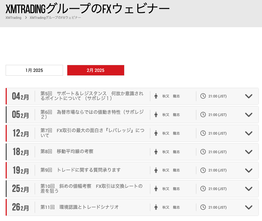Click title 第8回 移動平均線の考察
The width and height of the screenshot is (262, 221).
67,152
